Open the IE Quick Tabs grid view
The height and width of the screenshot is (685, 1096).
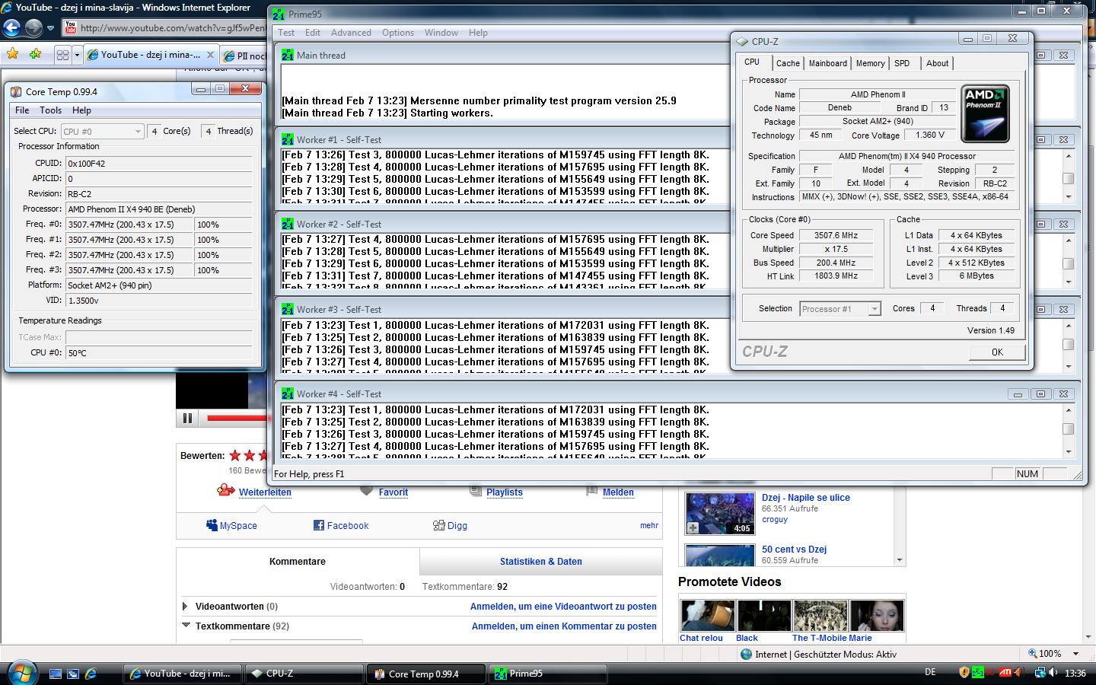tap(63, 55)
